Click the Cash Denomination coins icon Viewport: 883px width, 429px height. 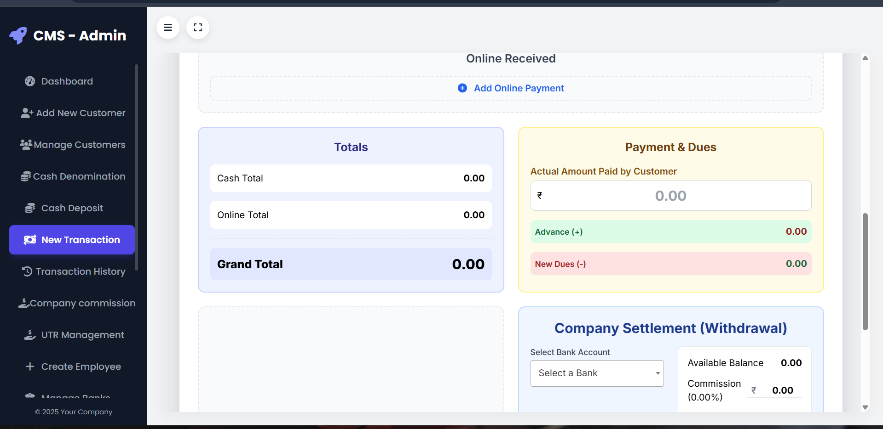(26, 176)
